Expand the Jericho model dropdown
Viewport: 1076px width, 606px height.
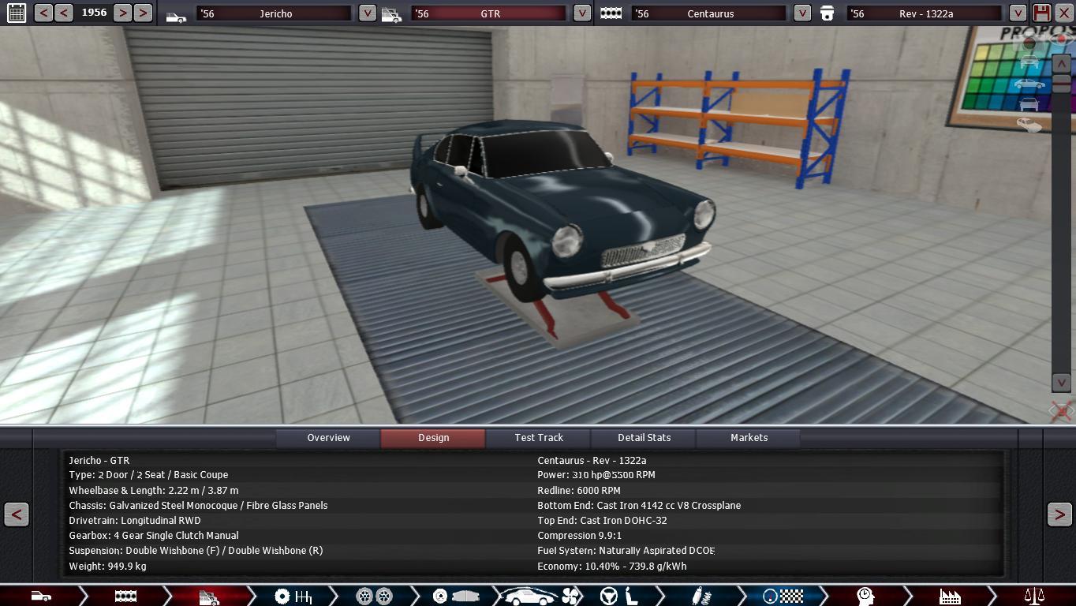(x=367, y=13)
